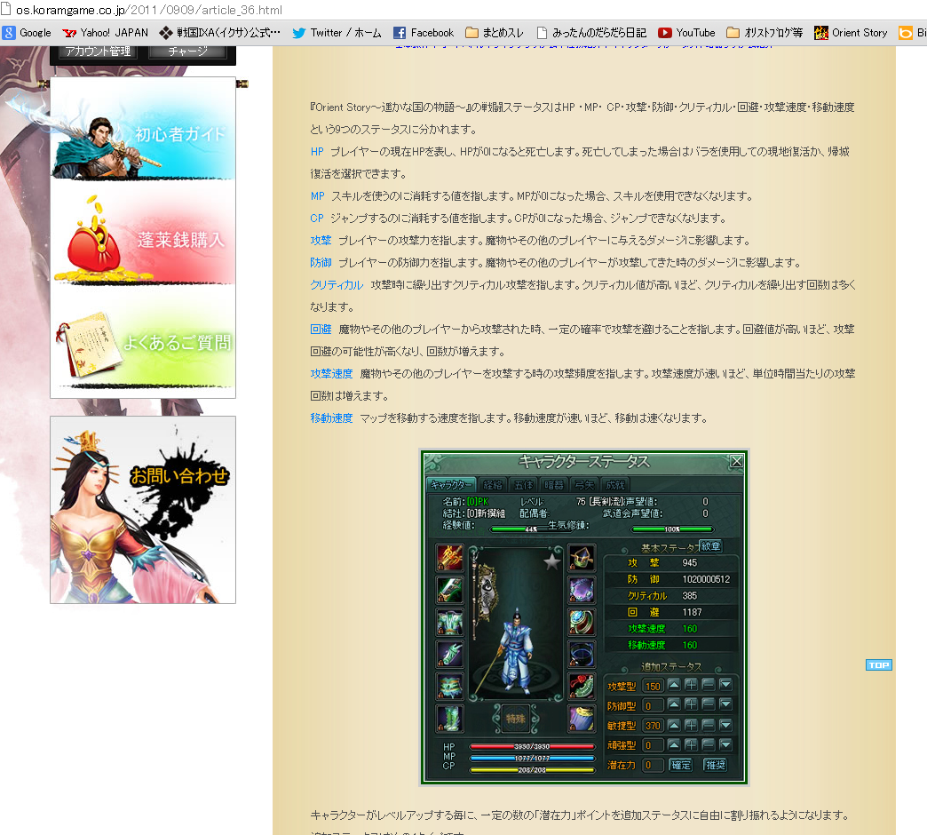Image resolution: width=927 pixels, height=835 pixels.
Task: Open the Google bookmark
Action: coord(28,33)
